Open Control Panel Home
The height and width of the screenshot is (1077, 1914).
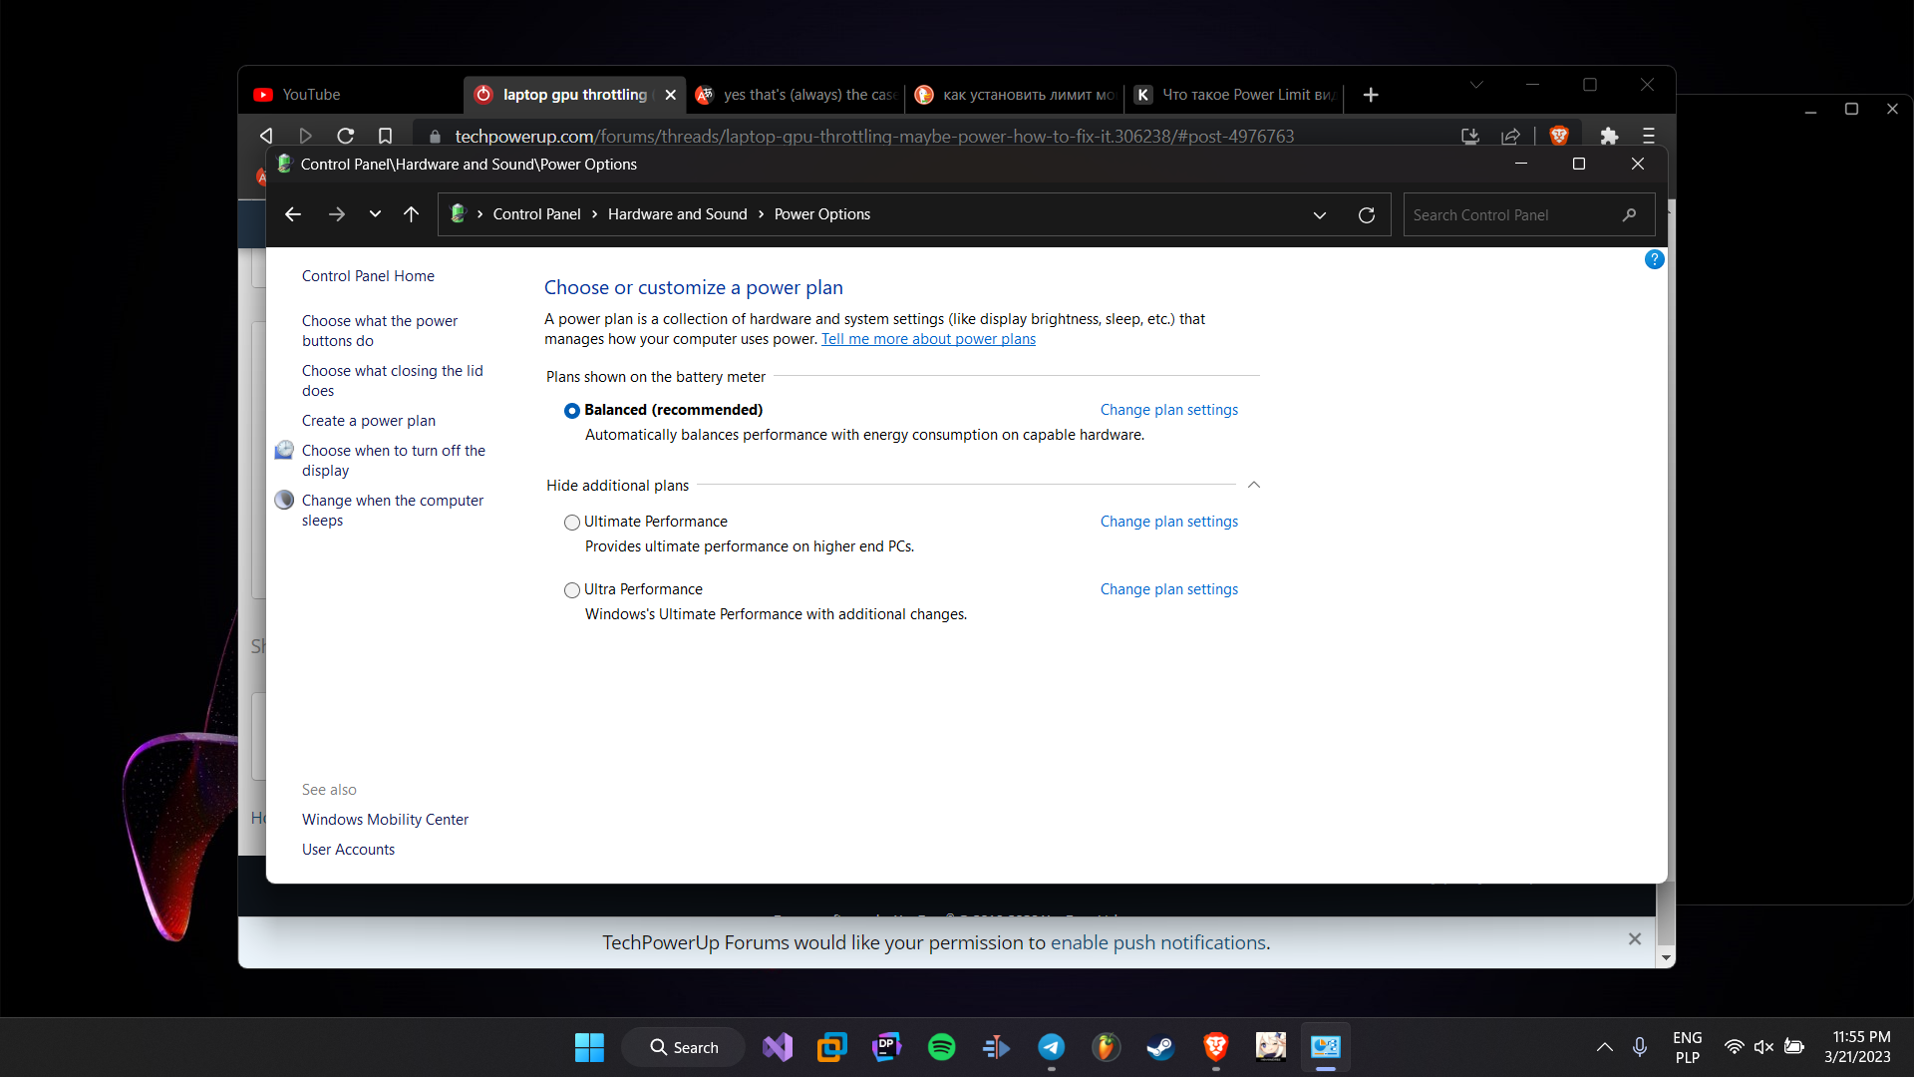pyautogui.click(x=368, y=276)
